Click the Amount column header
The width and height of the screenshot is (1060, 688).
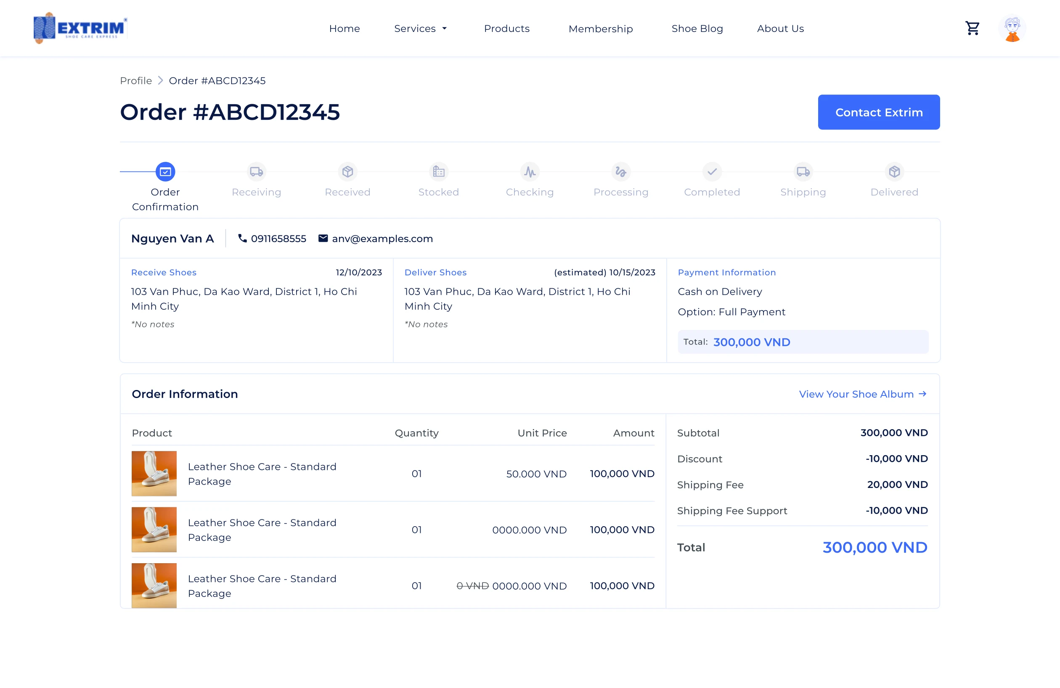pos(634,433)
